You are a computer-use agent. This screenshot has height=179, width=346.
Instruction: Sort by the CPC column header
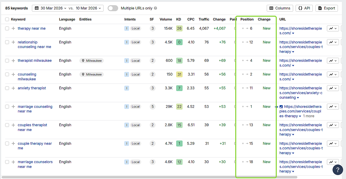point(191,19)
